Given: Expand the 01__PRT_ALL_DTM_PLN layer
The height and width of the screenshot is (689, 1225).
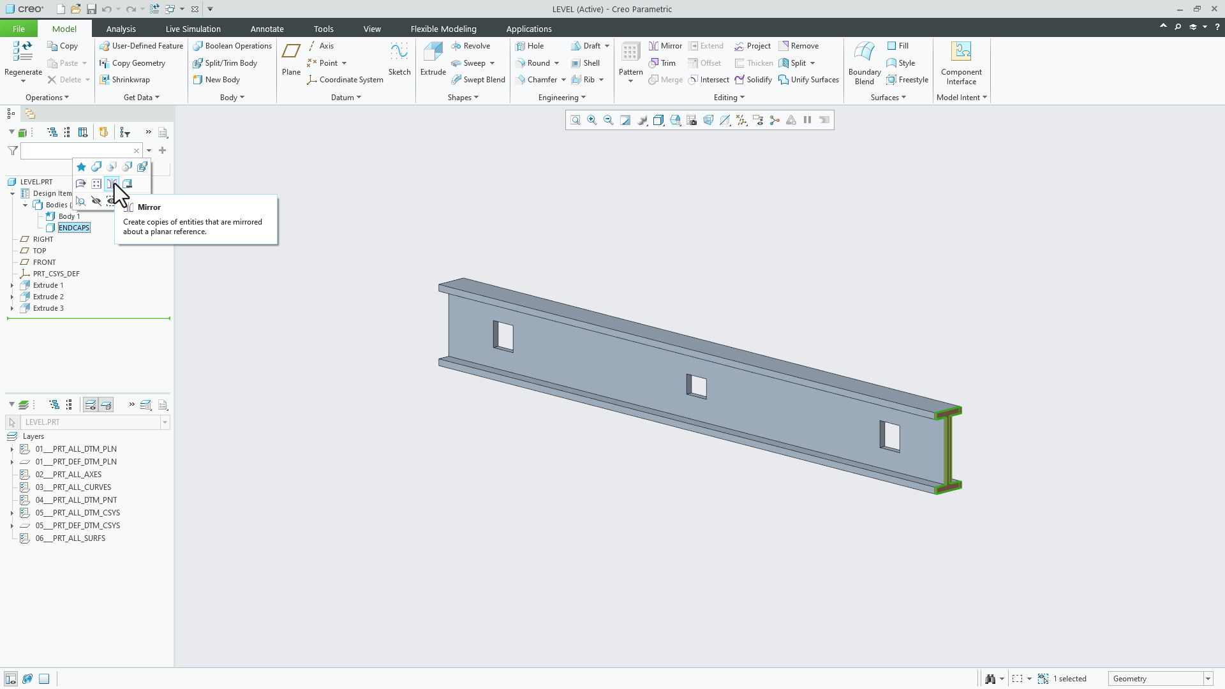Looking at the screenshot, I should click(x=12, y=449).
